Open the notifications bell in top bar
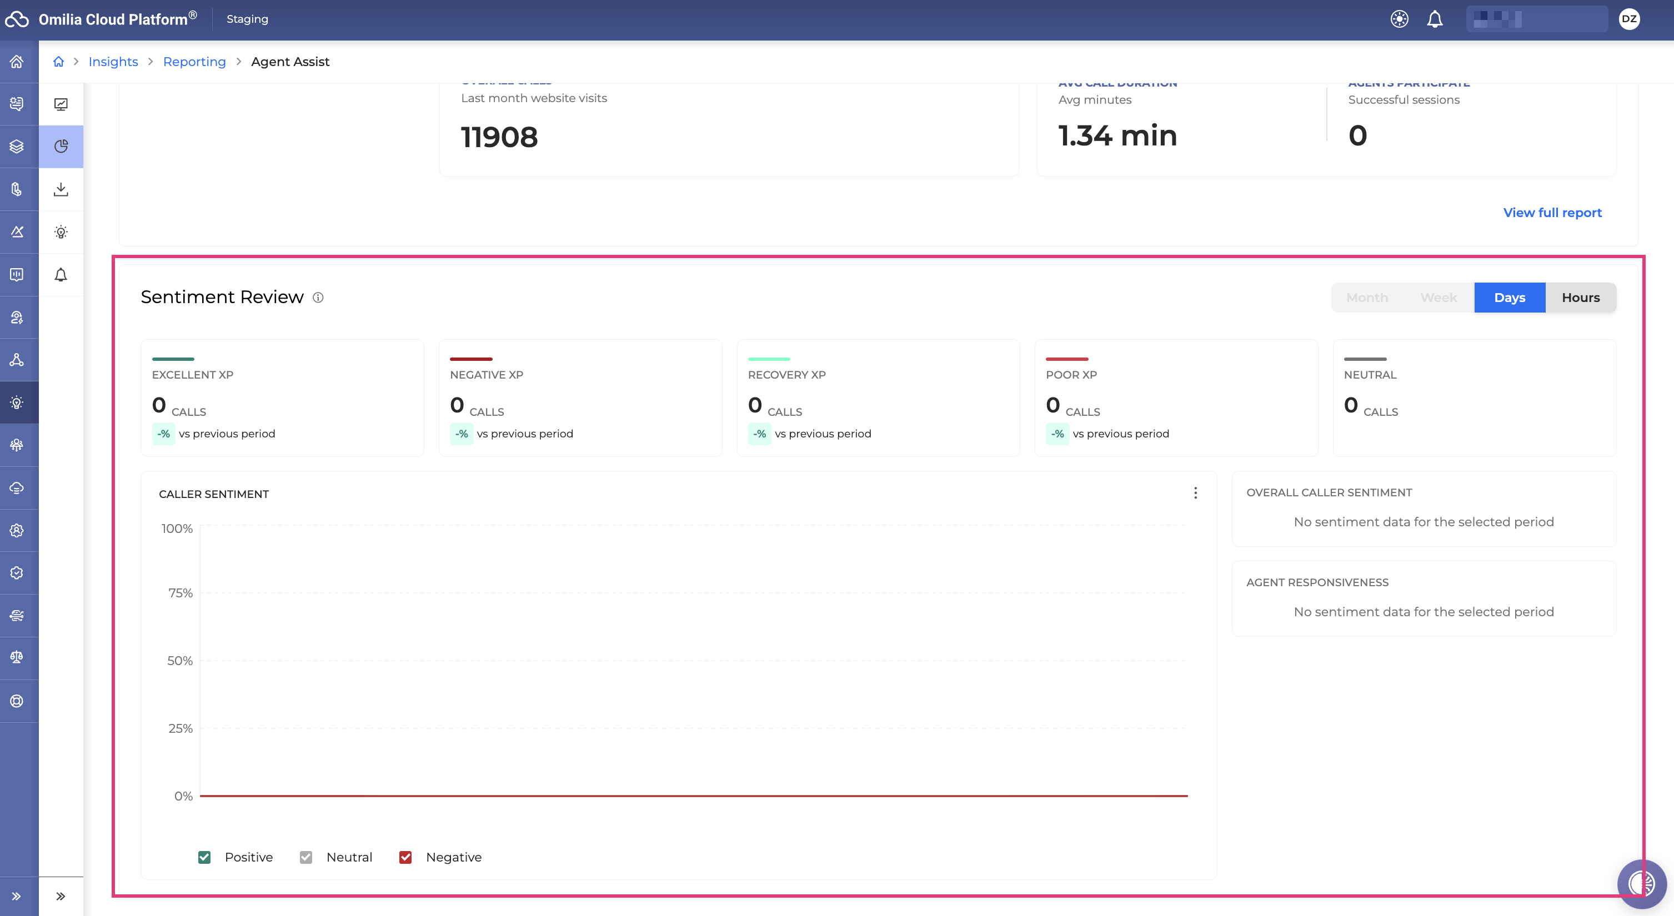Viewport: 1674px width, 916px height. coord(1435,19)
